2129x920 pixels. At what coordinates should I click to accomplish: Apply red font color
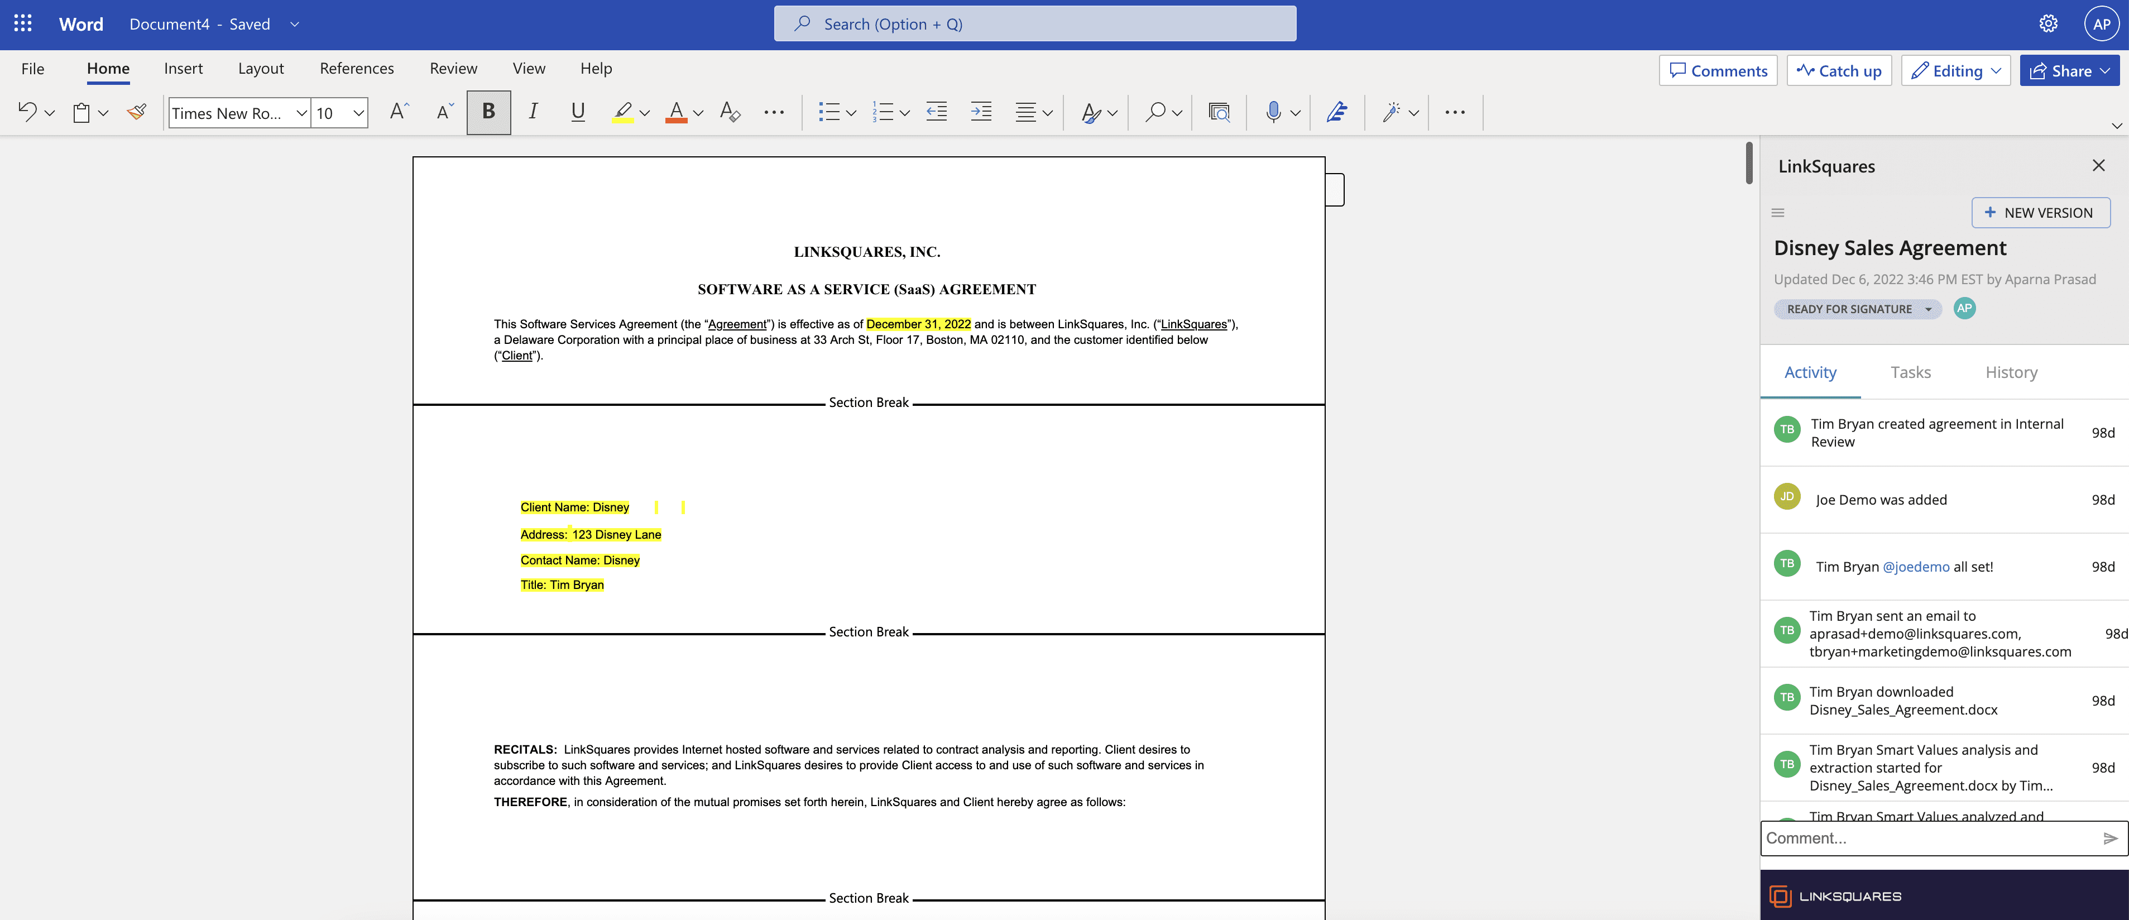[x=676, y=112]
